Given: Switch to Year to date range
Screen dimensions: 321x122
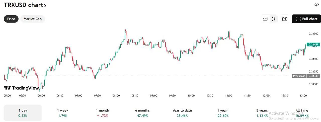Looking at the screenshot, I should click(x=182, y=113).
